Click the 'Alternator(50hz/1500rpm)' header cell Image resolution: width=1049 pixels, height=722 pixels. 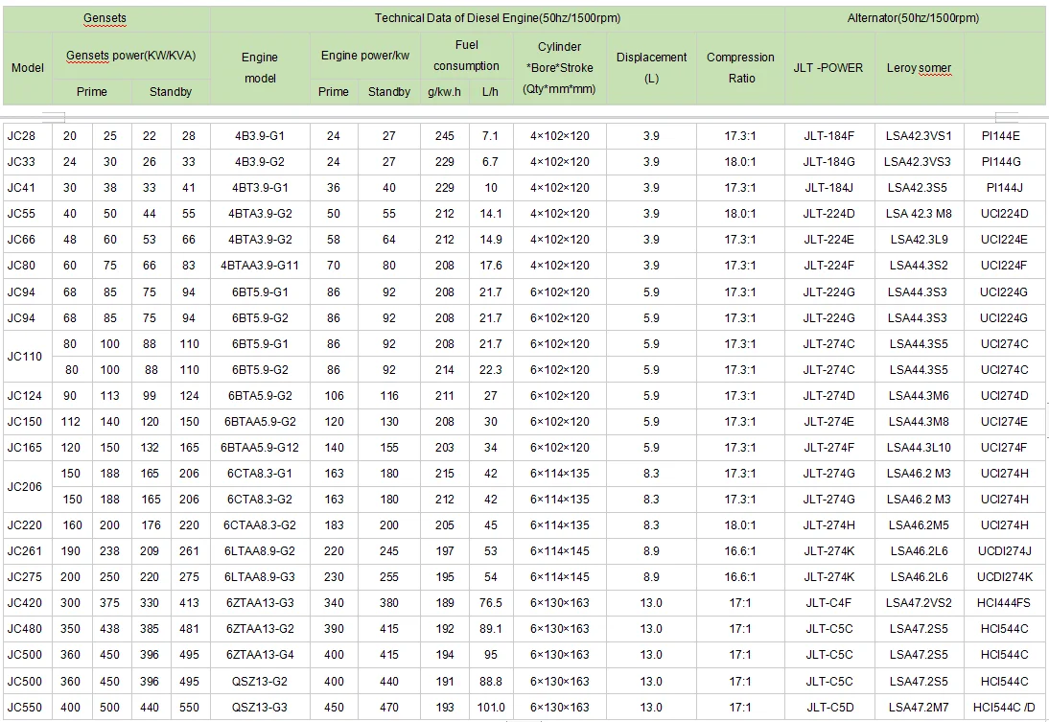[x=913, y=18]
